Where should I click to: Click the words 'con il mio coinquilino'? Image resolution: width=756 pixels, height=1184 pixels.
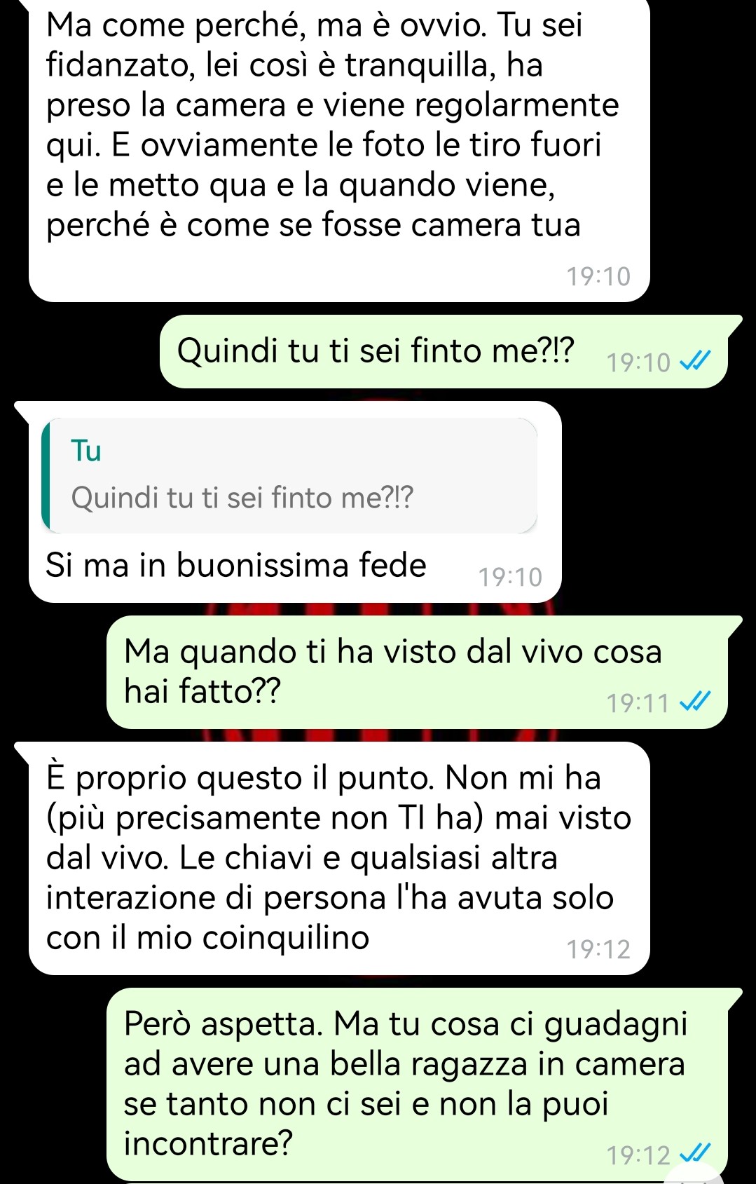[207, 937]
